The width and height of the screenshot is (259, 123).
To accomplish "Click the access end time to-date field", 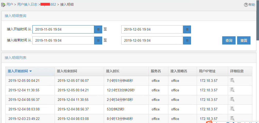I will click(x=152, y=40).
